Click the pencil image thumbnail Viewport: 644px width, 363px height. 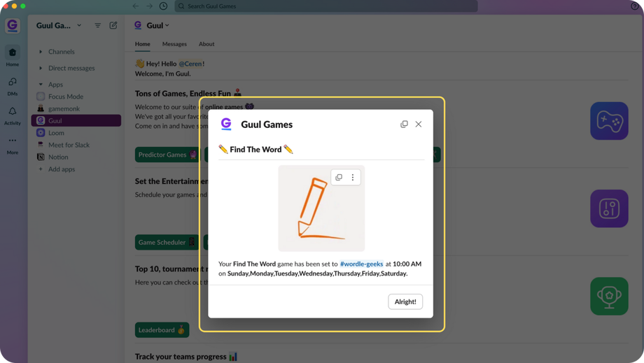[x=321, y=208]
